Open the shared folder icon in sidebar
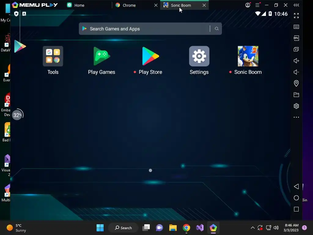Screen dimensions: 313x235 (x=296, y=95)
